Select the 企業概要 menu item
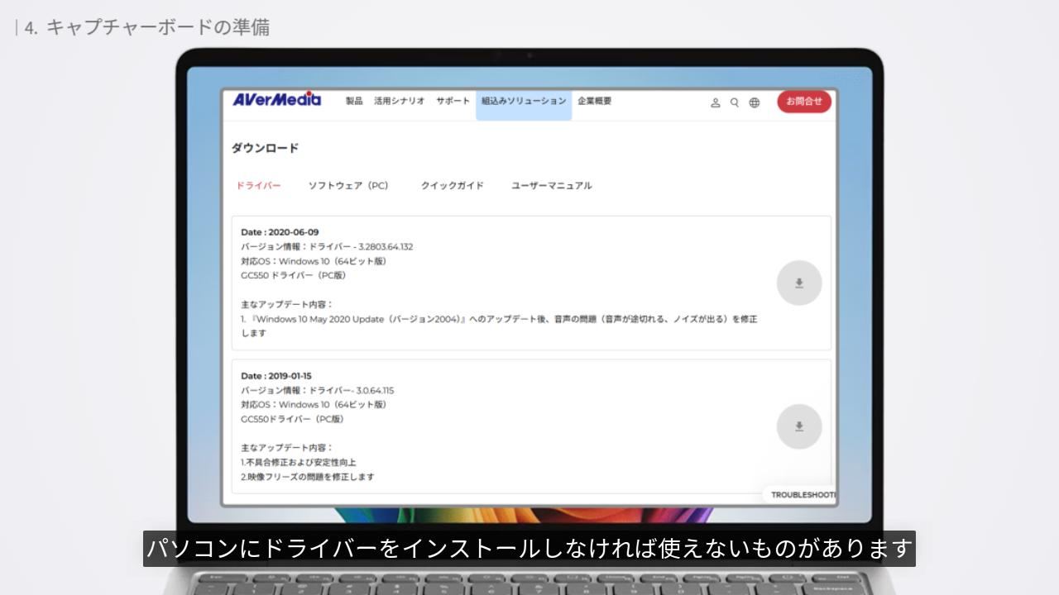This screenshot has height=595, width=1059. pos(594,101)
